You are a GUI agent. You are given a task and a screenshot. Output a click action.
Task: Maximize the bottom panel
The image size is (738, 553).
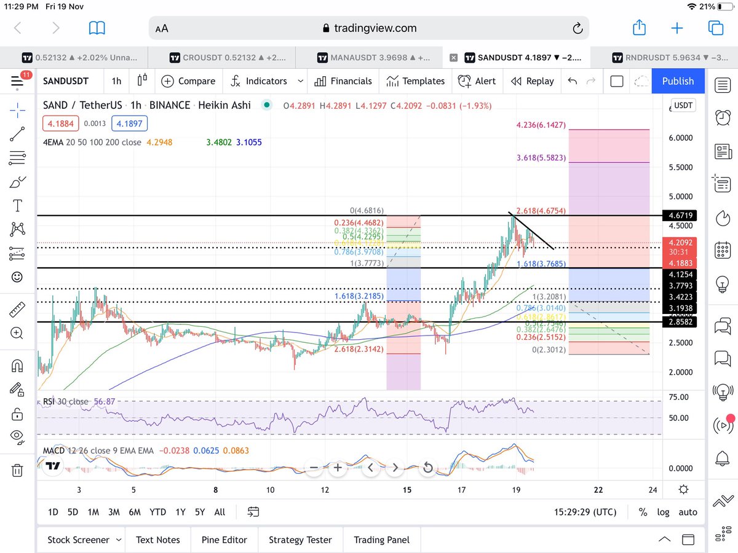[689, 540]
